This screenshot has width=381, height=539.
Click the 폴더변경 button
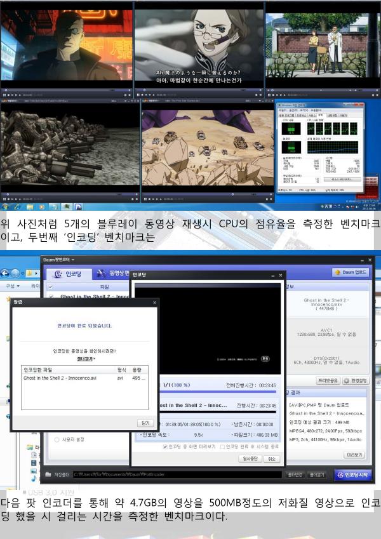tap(295, 475)
